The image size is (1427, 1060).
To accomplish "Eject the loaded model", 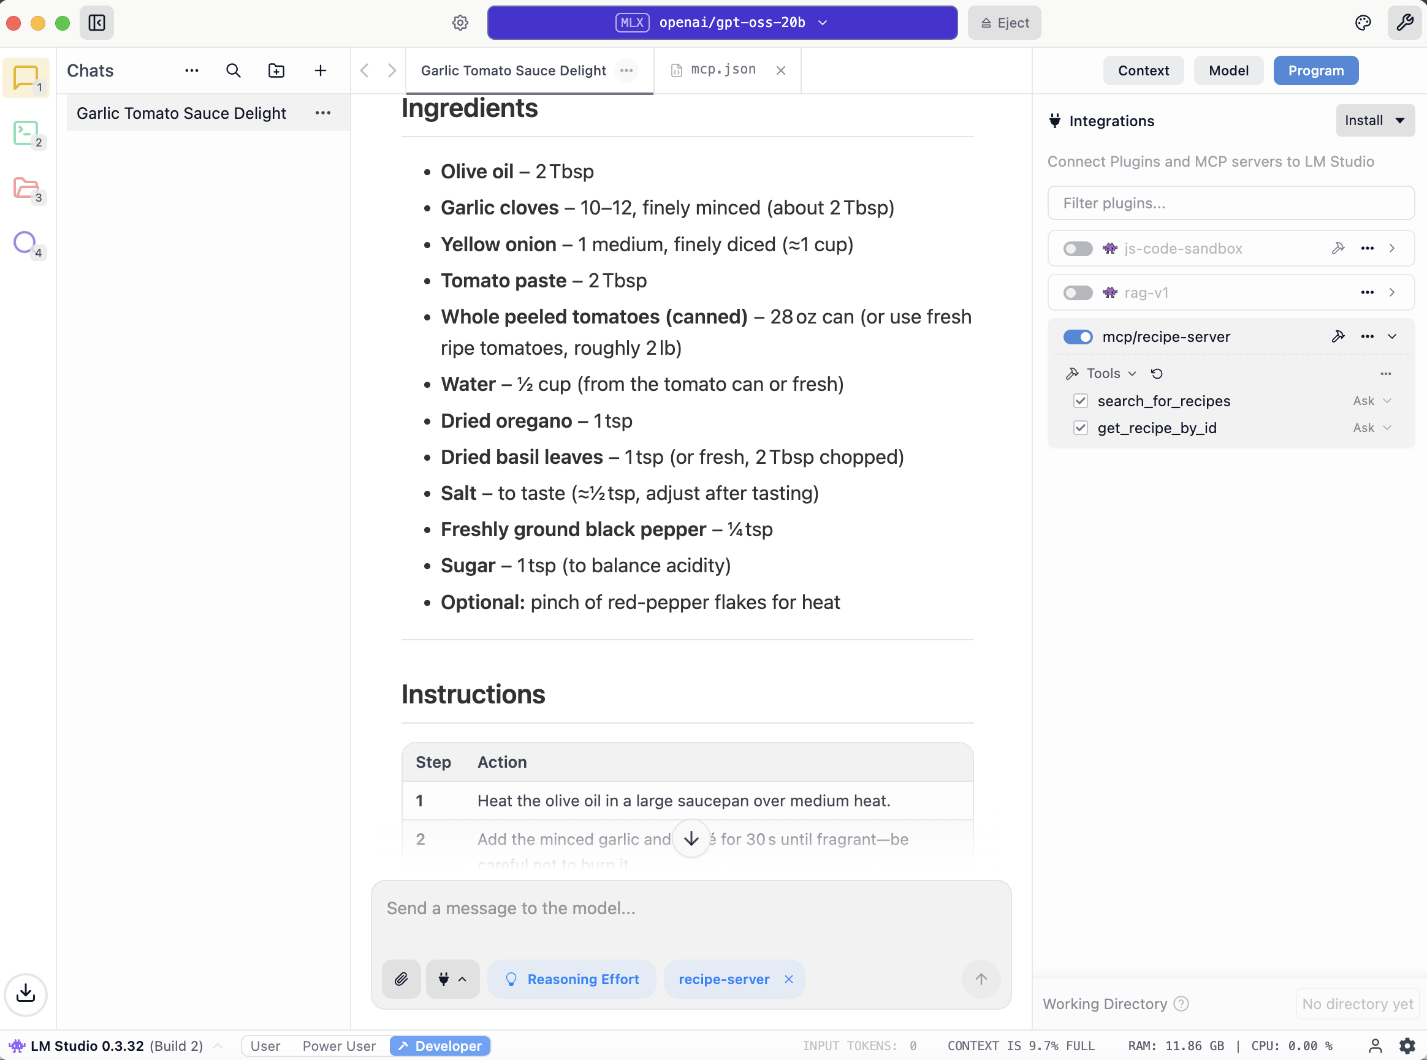I will tap(1003, 23).
